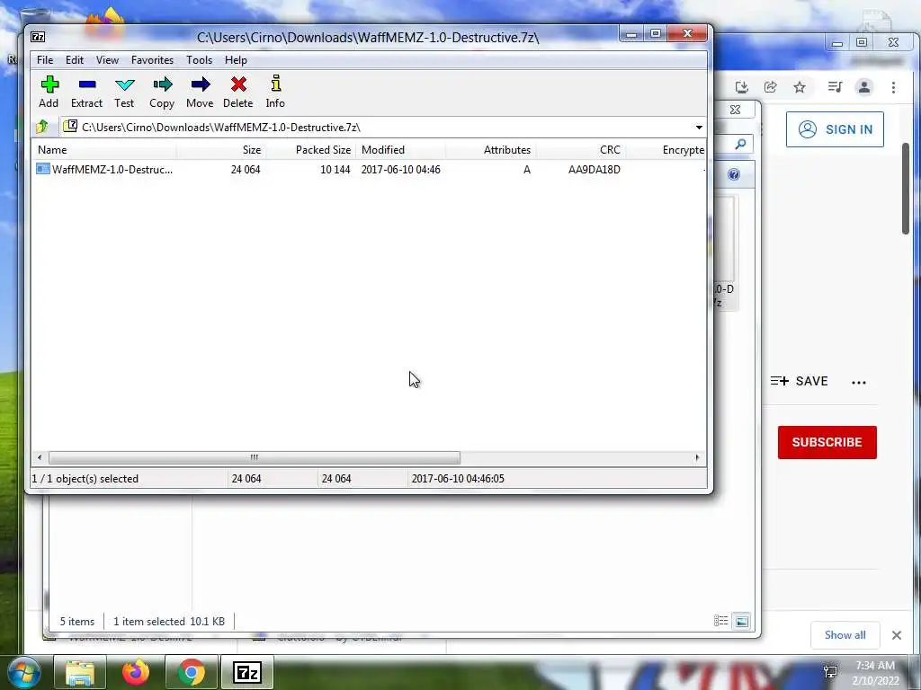
Task: Open the three-dot more actions on YouTube
Action: tap(859, 383)
